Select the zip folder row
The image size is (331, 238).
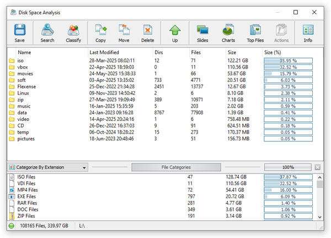tap(161, 100)
